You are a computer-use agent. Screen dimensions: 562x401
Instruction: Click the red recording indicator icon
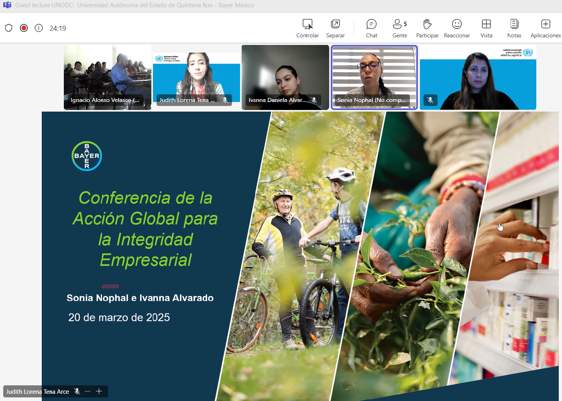(24, 28)
